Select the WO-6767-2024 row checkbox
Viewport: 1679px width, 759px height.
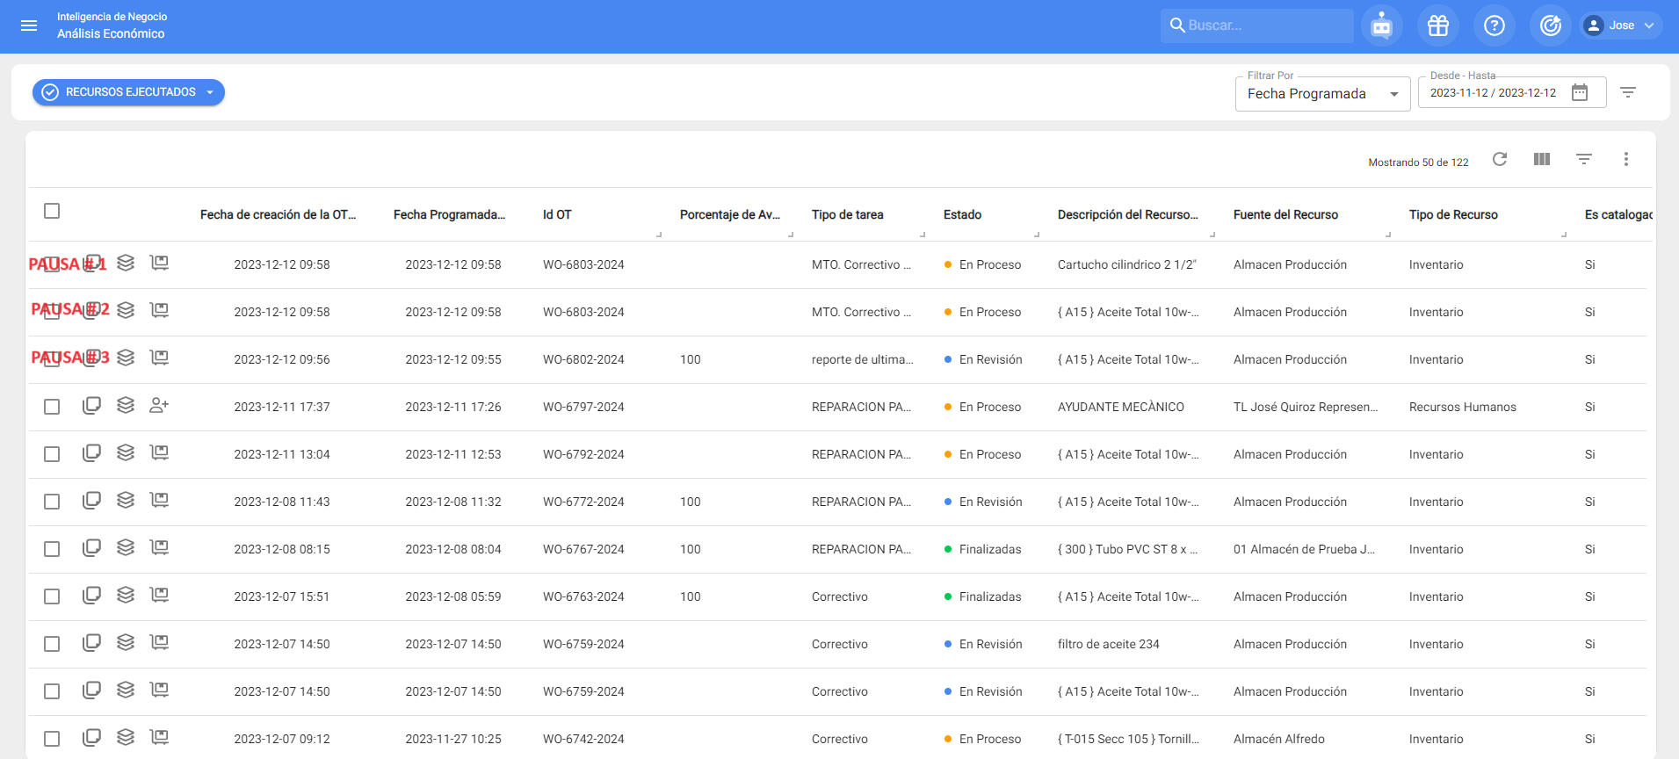click(x=52, y=549)
